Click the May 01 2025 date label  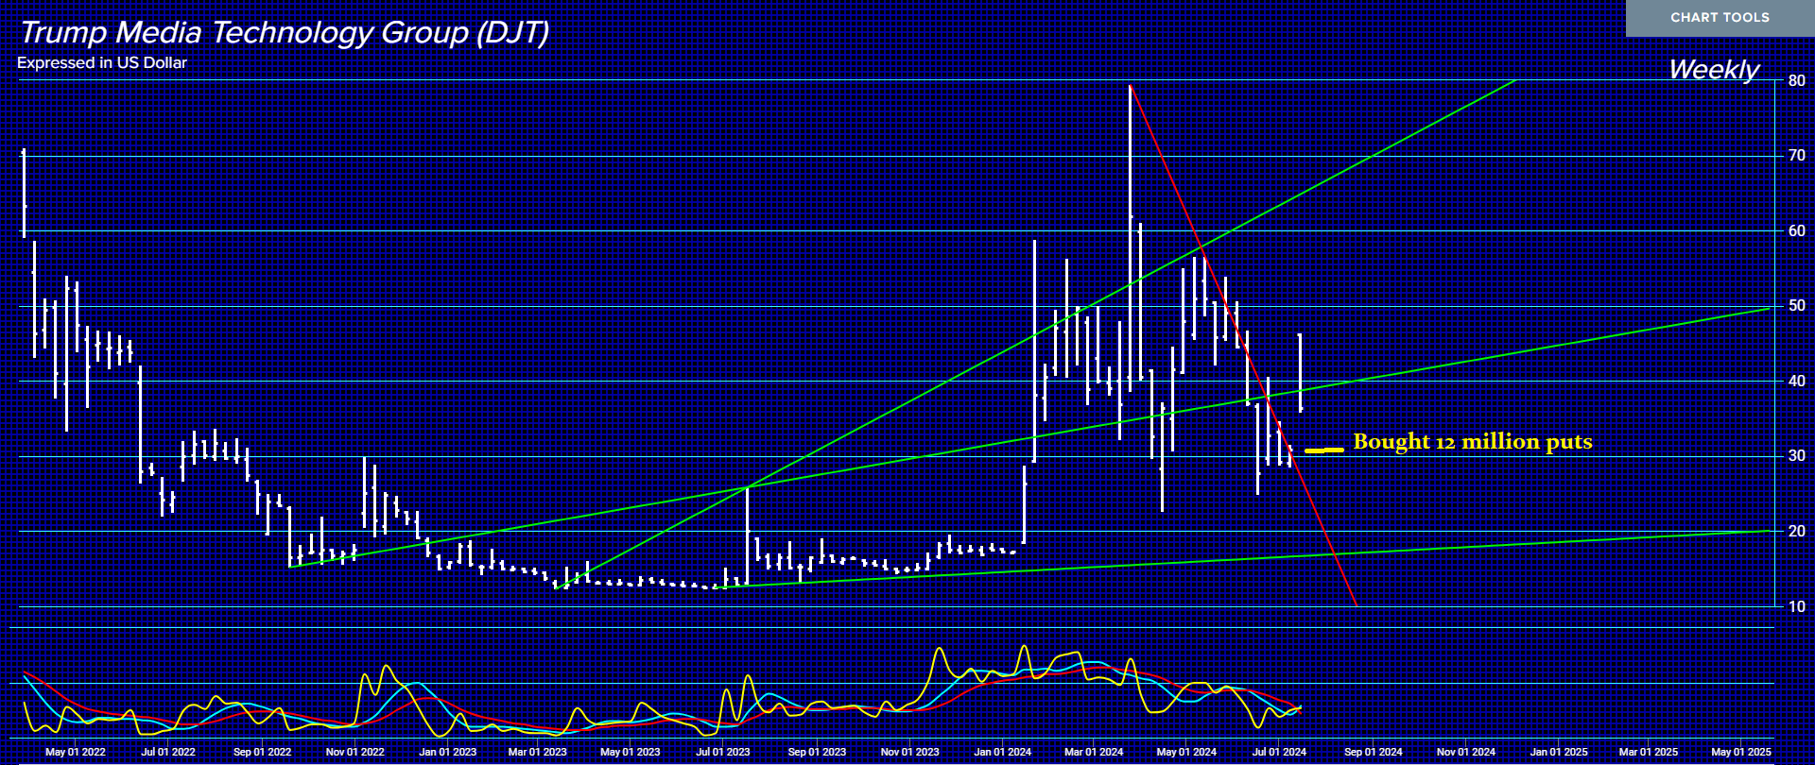pos(1740,753)
